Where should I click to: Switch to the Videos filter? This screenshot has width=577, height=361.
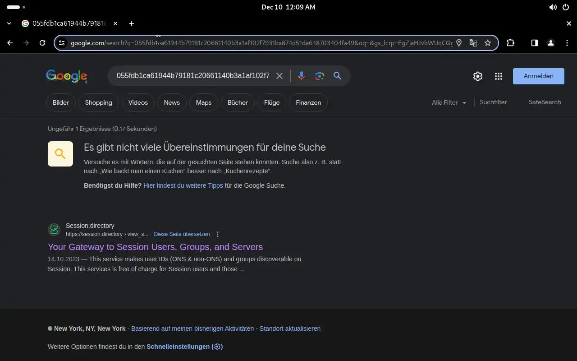(x=138, y=102)
